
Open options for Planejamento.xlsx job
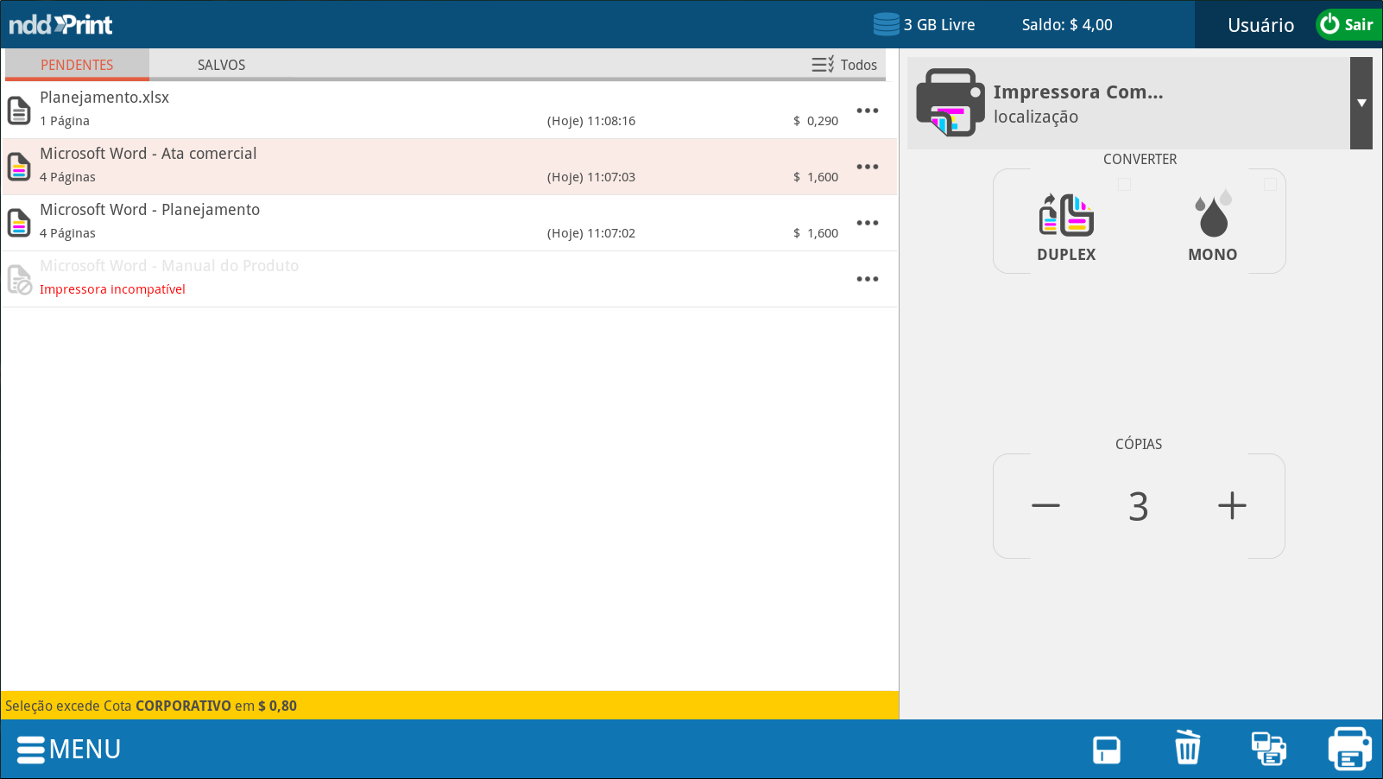(x=867, y=111)
